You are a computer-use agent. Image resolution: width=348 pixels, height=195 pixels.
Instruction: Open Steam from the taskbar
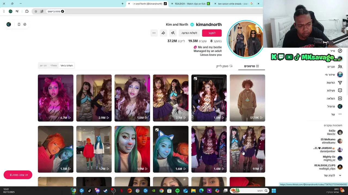[105, 191]
